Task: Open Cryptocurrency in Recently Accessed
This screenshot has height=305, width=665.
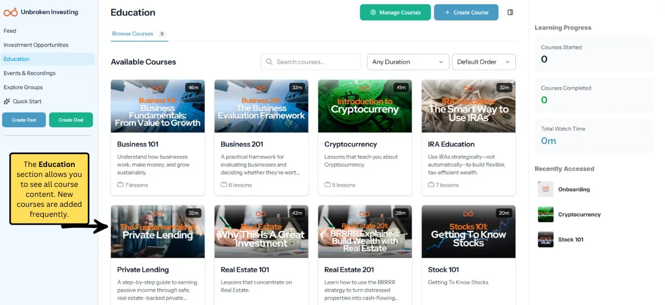Action: (x=579, y=215)
